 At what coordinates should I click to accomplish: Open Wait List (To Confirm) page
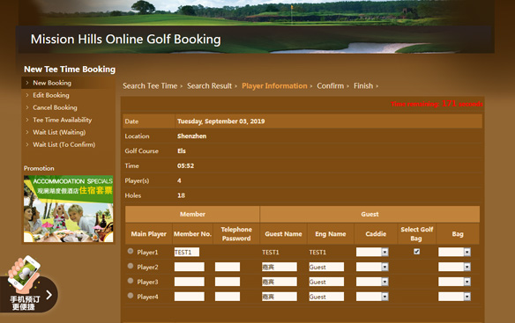click(64, 144)
